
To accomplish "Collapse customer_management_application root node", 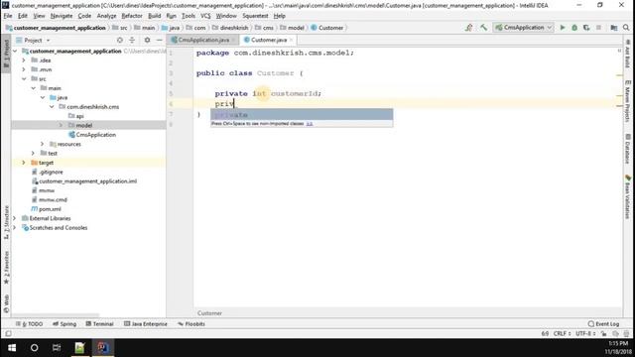I will click(x=15, y=52).
